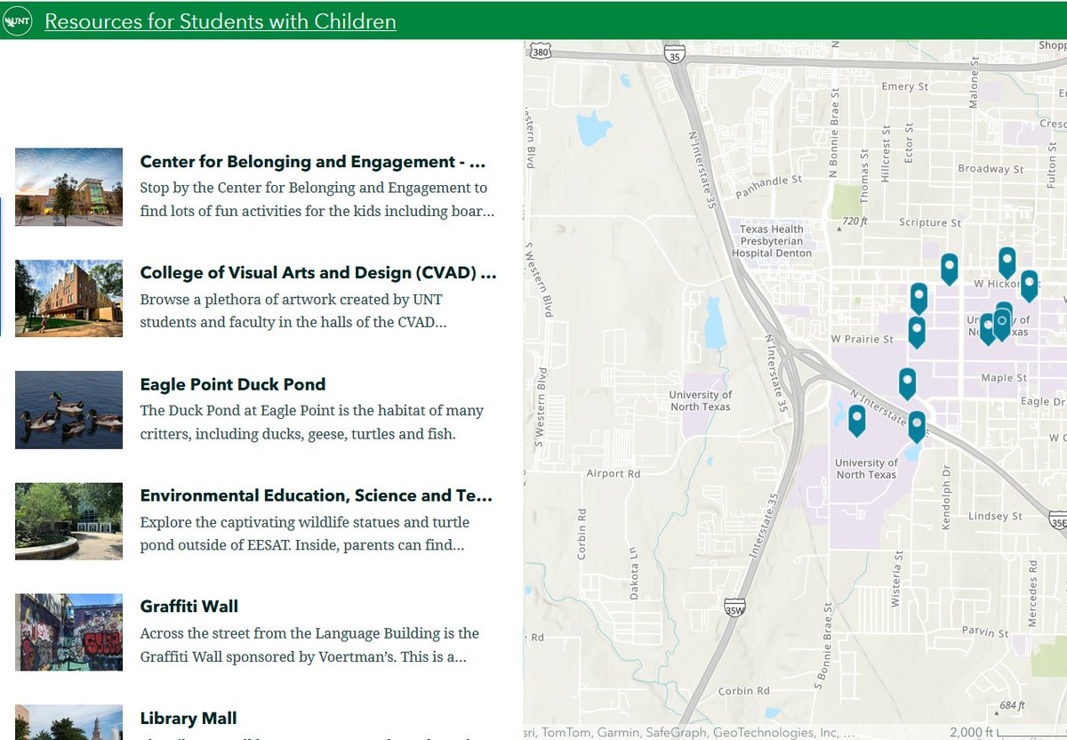Click the Airport Rd label on the map
The image size is (1067, 740).
pyautogui.click(x=613, y=474)
